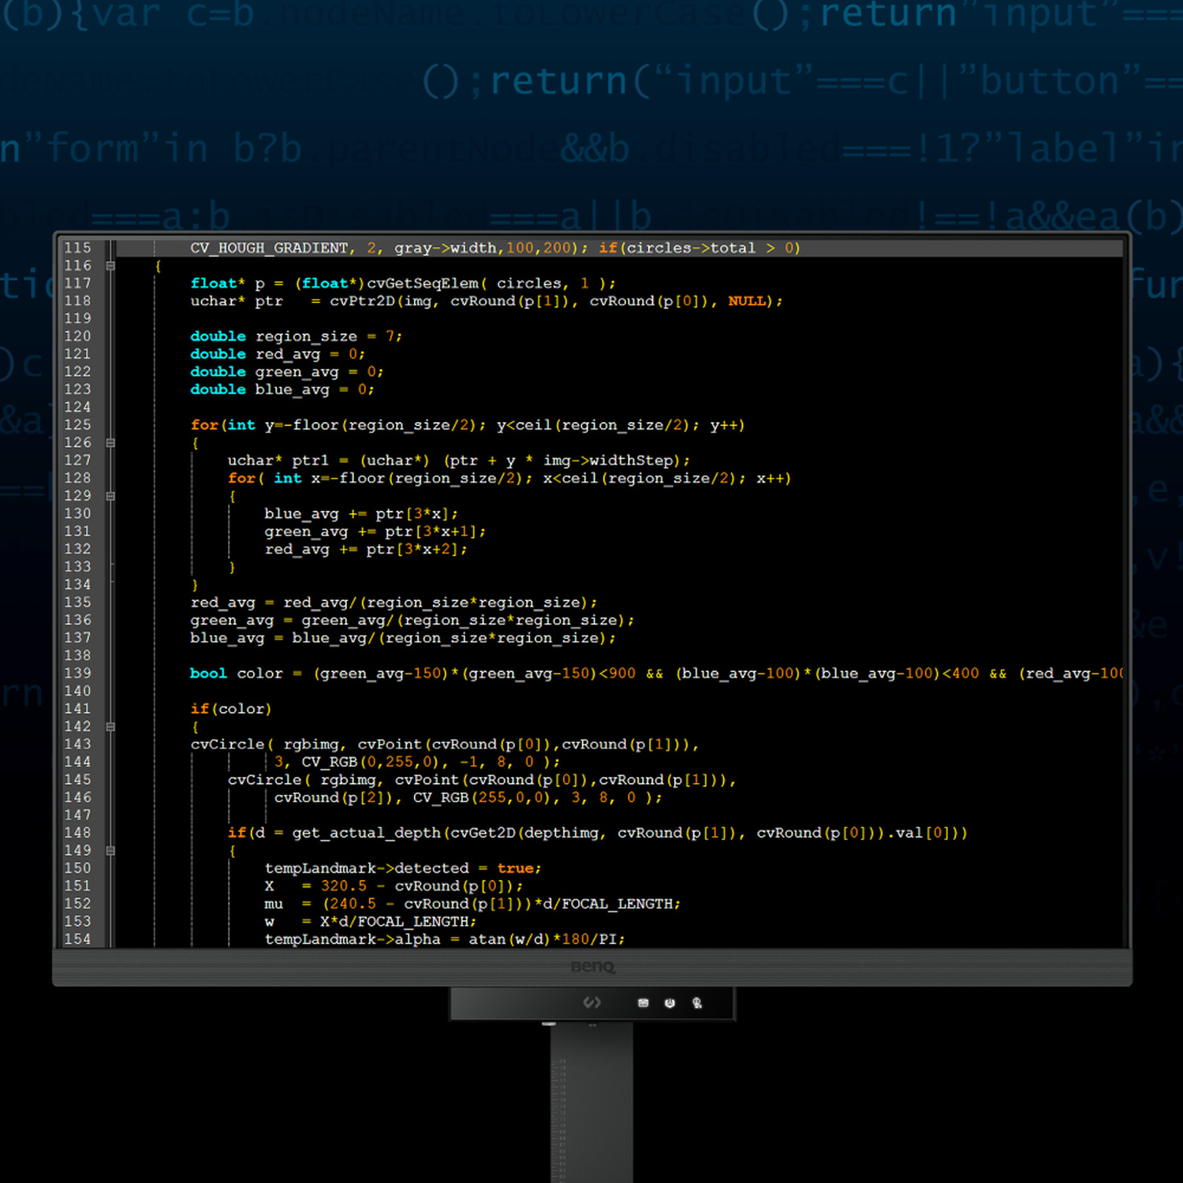Toggle the fold marker at line 142
The width and height of the screenshot is (1183, 1183).
(x=110, y=726)
